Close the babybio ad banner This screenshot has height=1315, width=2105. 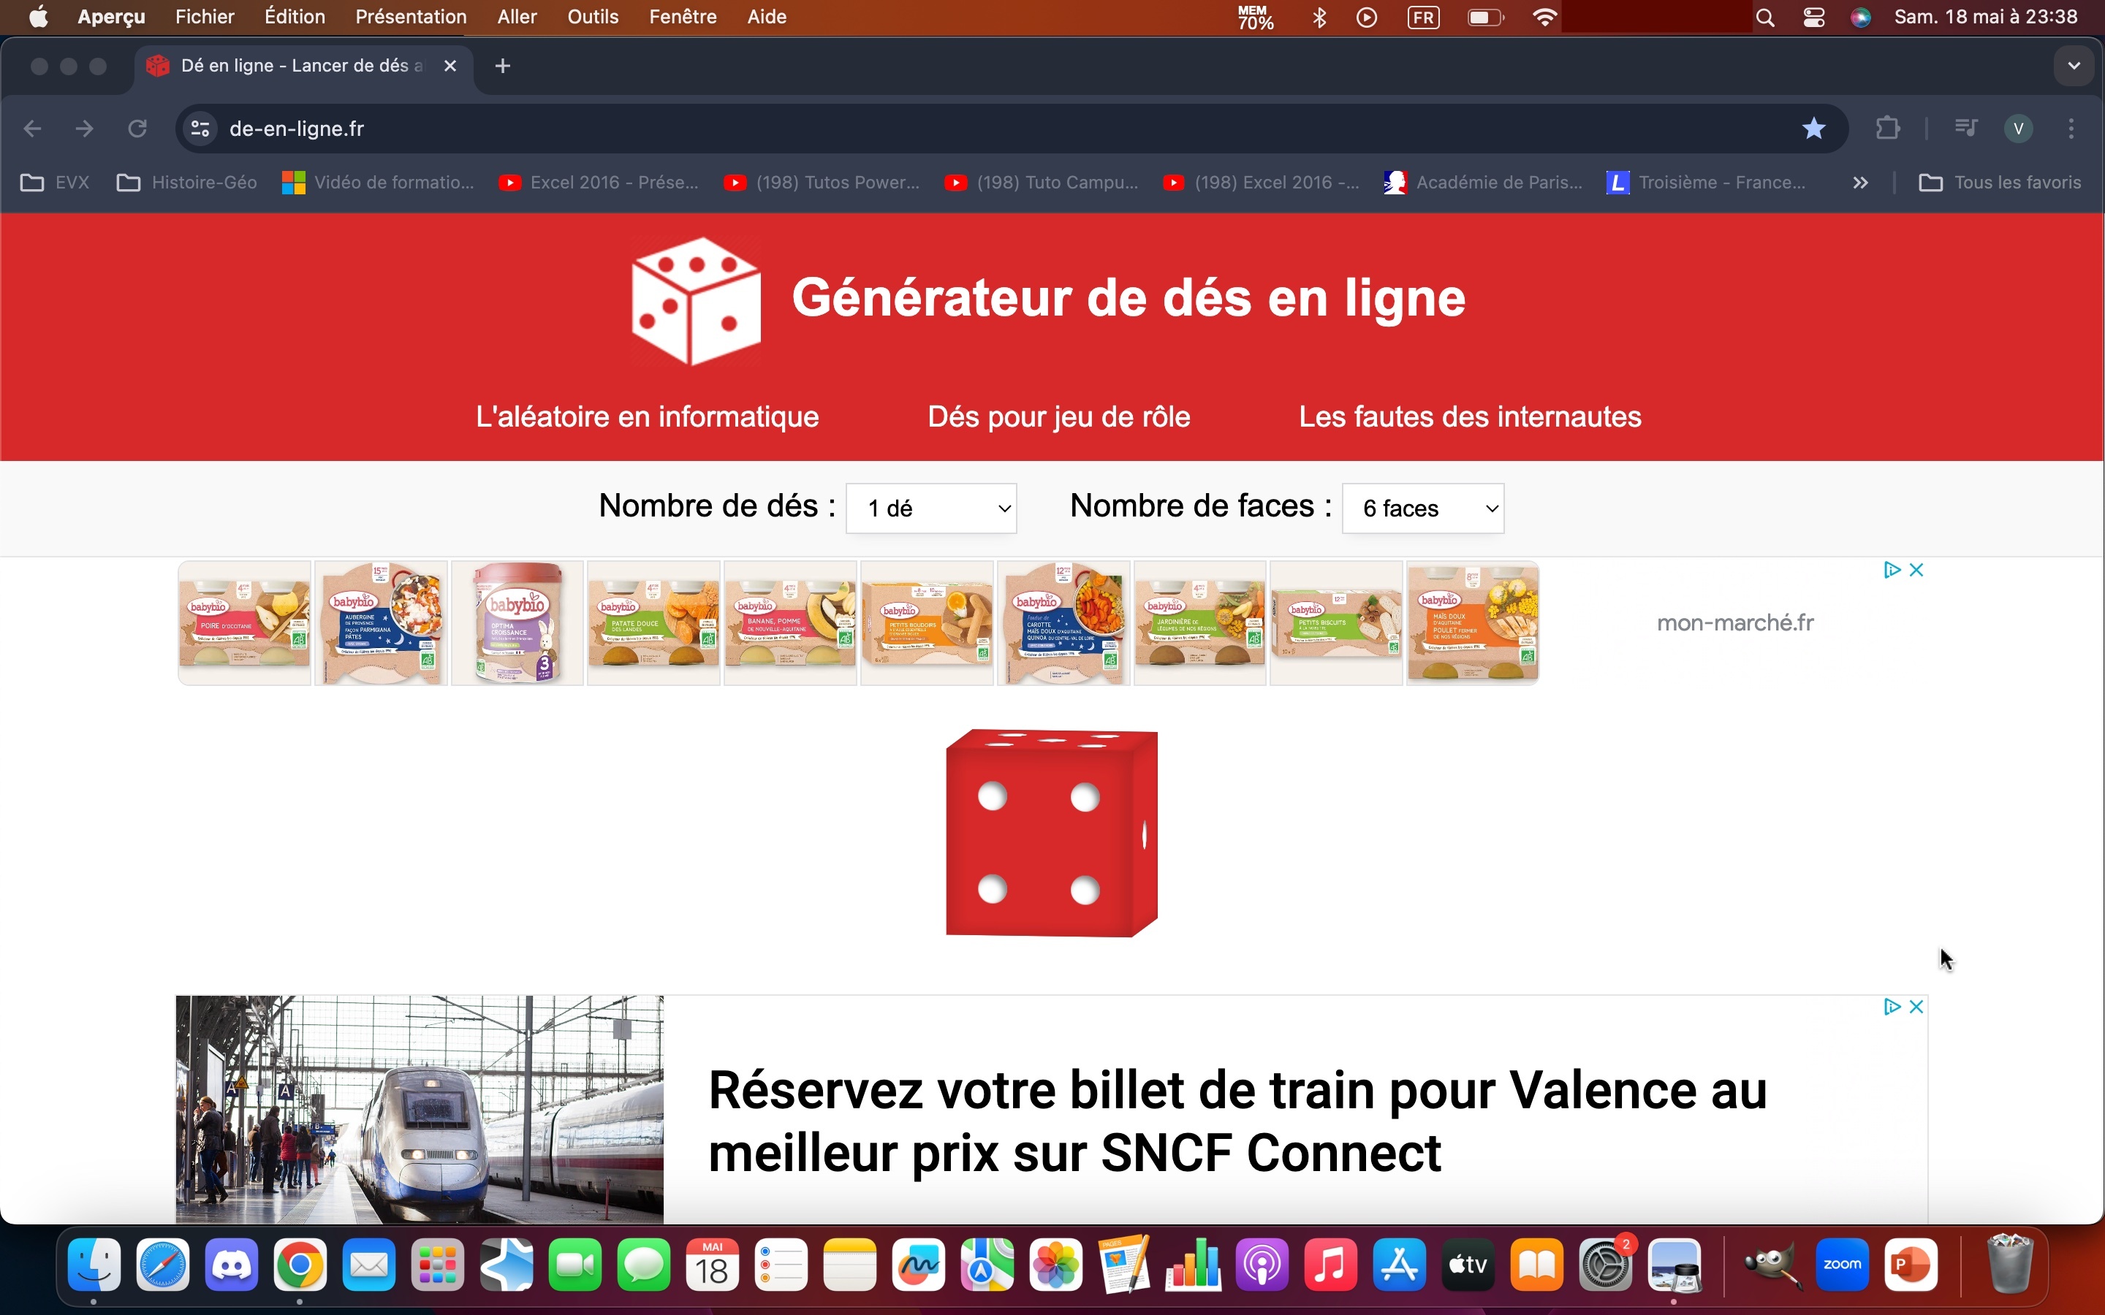coord(1916,570)
